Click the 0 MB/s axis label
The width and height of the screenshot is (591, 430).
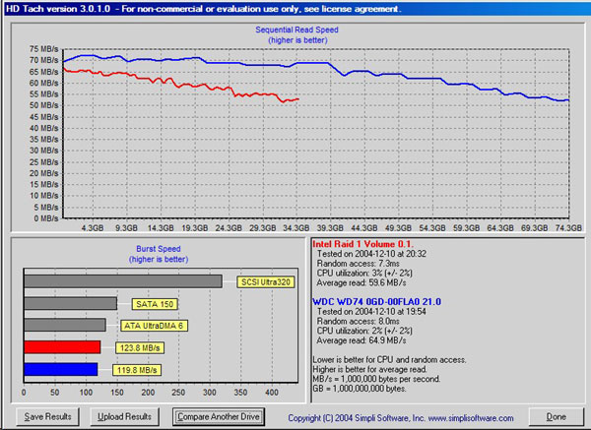(x=46, y=218)
